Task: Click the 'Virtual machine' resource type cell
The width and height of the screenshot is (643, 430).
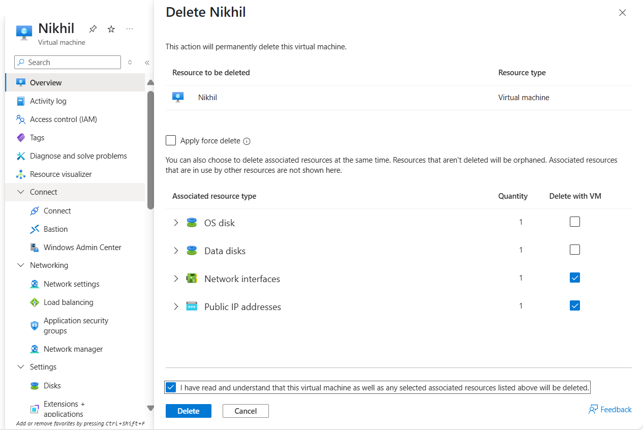Action: click(x=524, y=98)
